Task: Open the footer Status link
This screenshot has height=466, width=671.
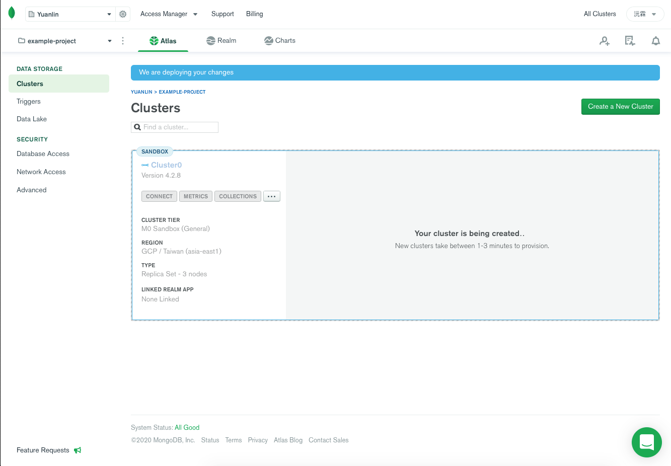Action: (210, 440)
